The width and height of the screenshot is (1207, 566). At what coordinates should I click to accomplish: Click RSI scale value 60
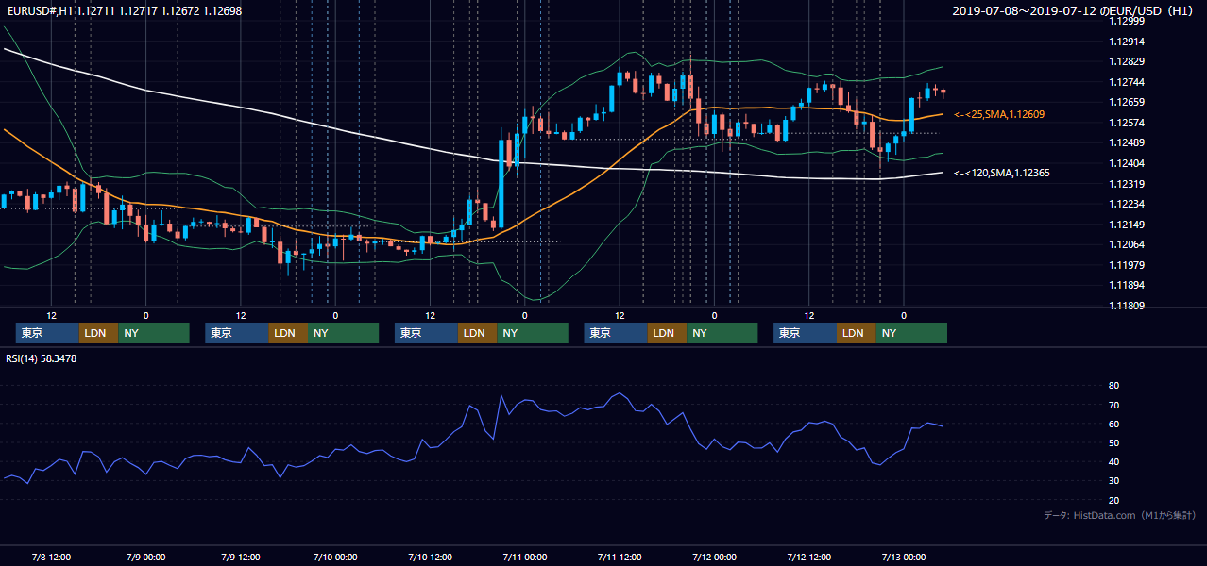(1113, 424)
